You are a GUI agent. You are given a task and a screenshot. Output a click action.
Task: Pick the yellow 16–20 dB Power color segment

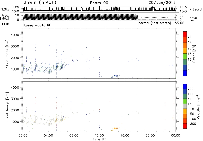point(185,51)
